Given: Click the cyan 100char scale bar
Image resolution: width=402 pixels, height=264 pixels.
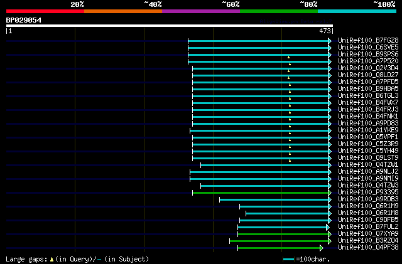Looking at the screenshot, I should 289,260.
